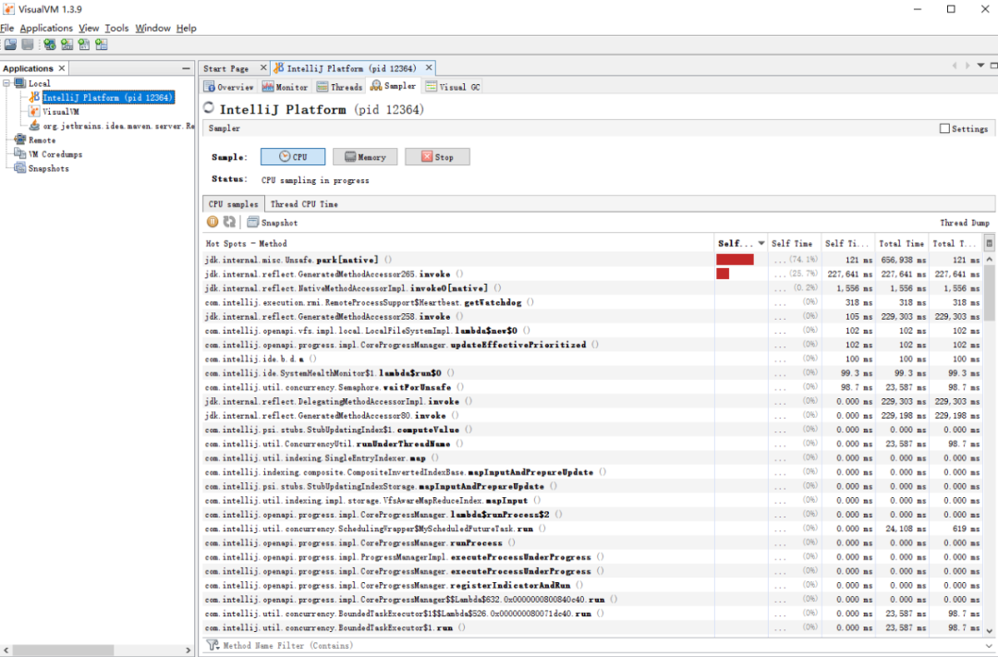Select the org.jetbrains.idea.maven.server tree item
Image resolution: width=998 pixels, height=657 pixels.
[118, 126]
